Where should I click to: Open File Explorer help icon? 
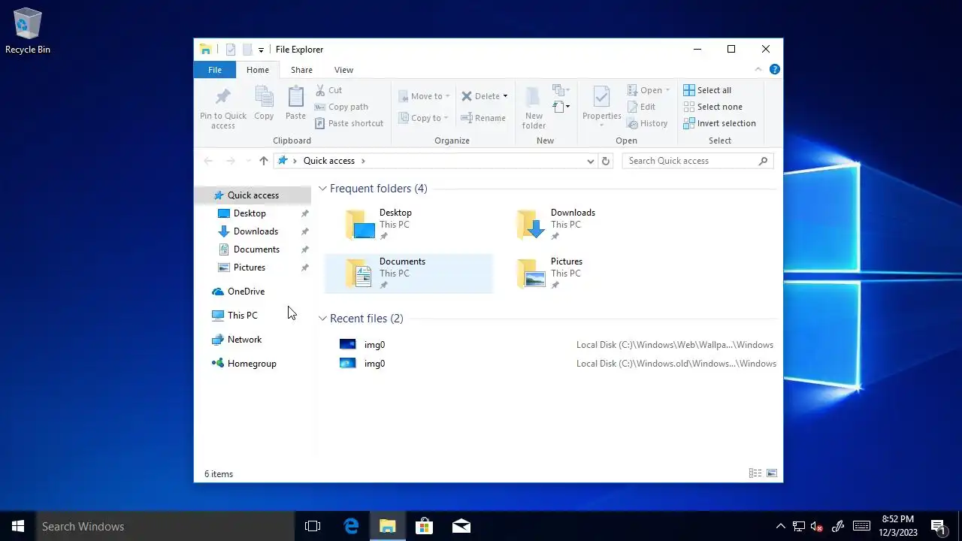[x=774, y=69]
